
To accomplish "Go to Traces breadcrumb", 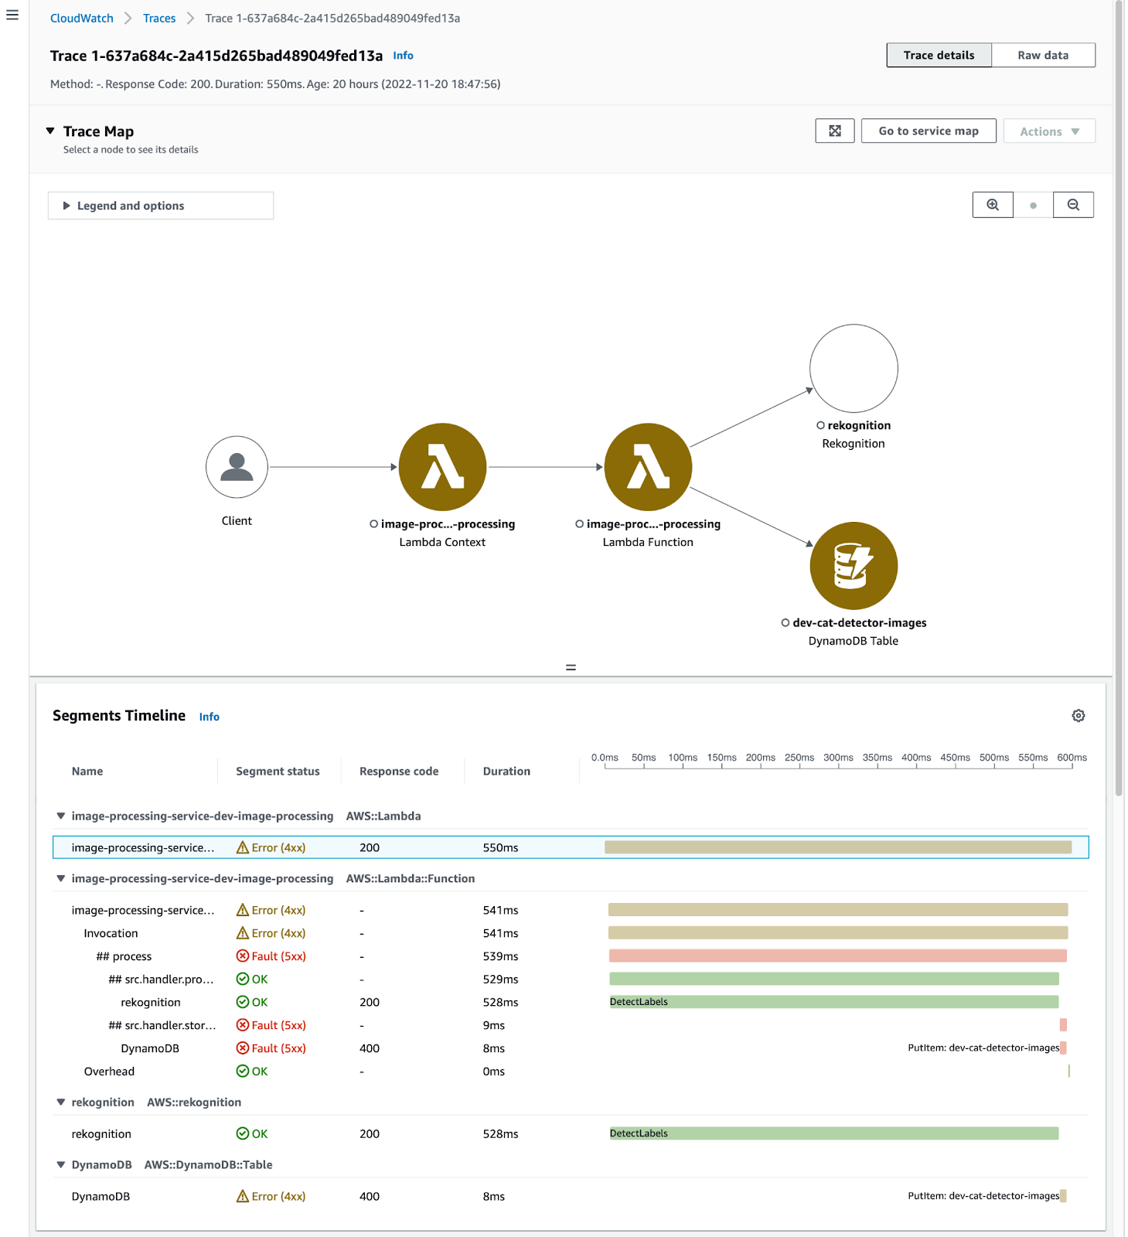I will pos(159,18).
